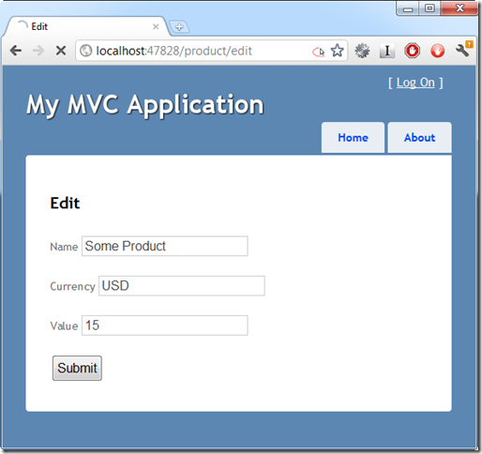
Task: Click the forward navigation arrow
Action: [38, 51]
